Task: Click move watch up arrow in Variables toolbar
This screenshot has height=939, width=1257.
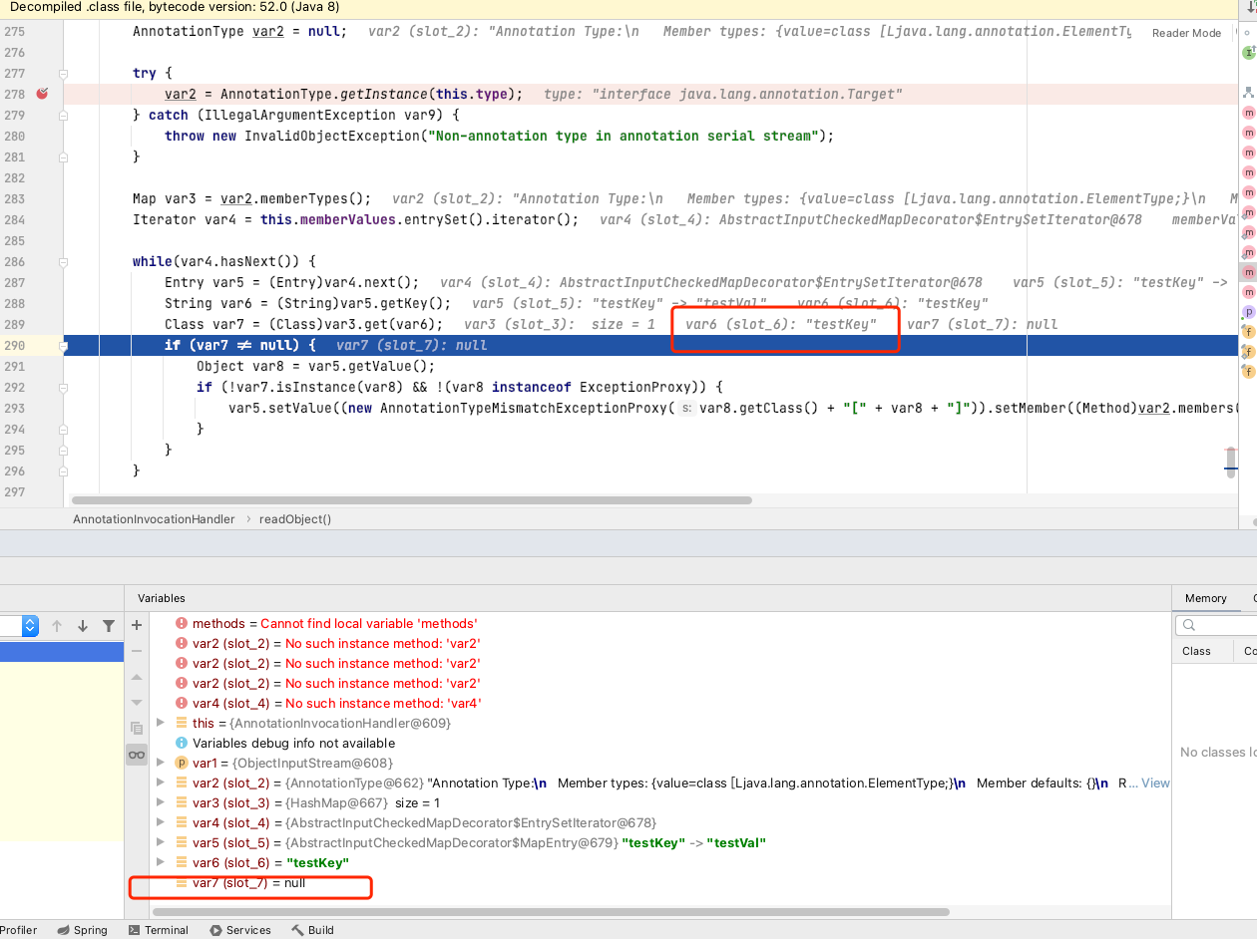Action: (x=137, y=677)
